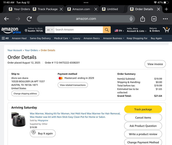Open Buy Again nav item
Image resolution: width=172 pixels, height=145 pixels.
156,38
